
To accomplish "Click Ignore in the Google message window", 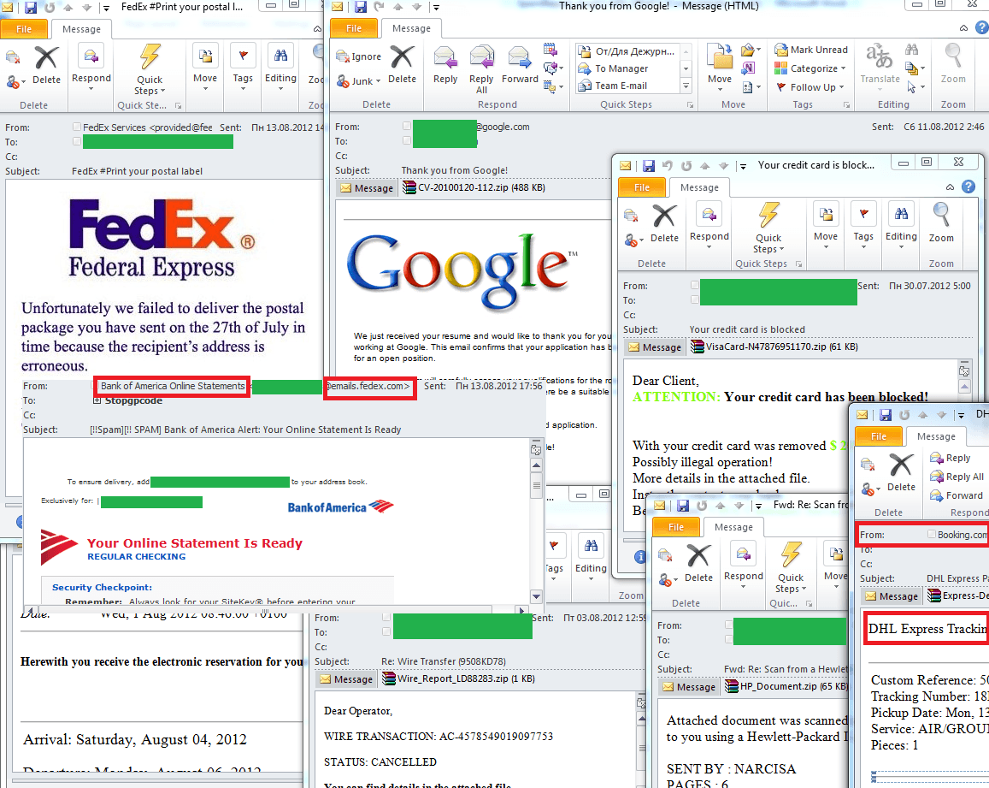I will pos(359,56).
